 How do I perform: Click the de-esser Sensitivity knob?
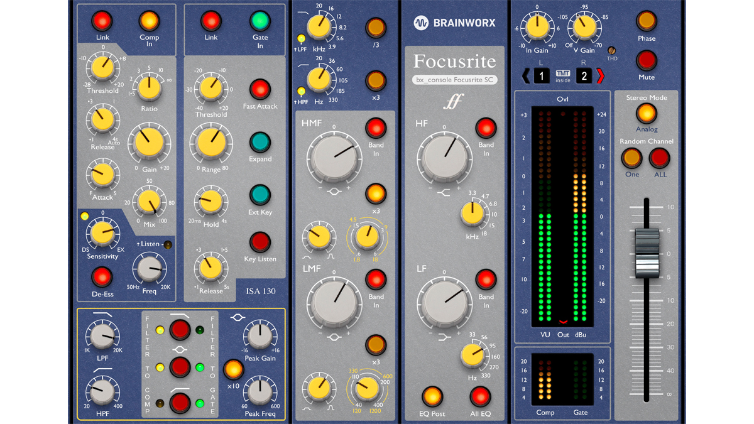coord(102,234)
